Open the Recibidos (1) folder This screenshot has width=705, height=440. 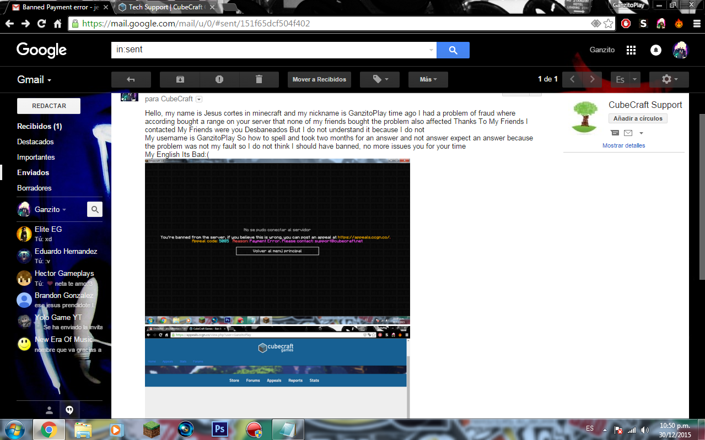coord(39,126)
